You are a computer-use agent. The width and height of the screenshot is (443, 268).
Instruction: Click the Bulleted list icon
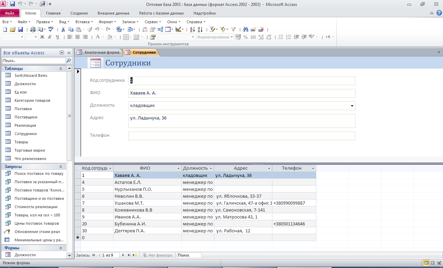pyautogui.click(x=281, y=37)
